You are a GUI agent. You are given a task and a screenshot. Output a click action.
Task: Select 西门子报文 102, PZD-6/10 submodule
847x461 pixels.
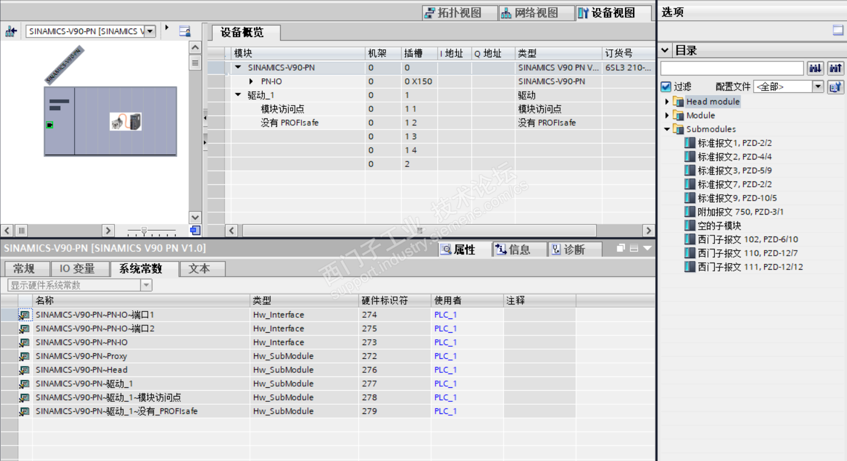point(748,239)
